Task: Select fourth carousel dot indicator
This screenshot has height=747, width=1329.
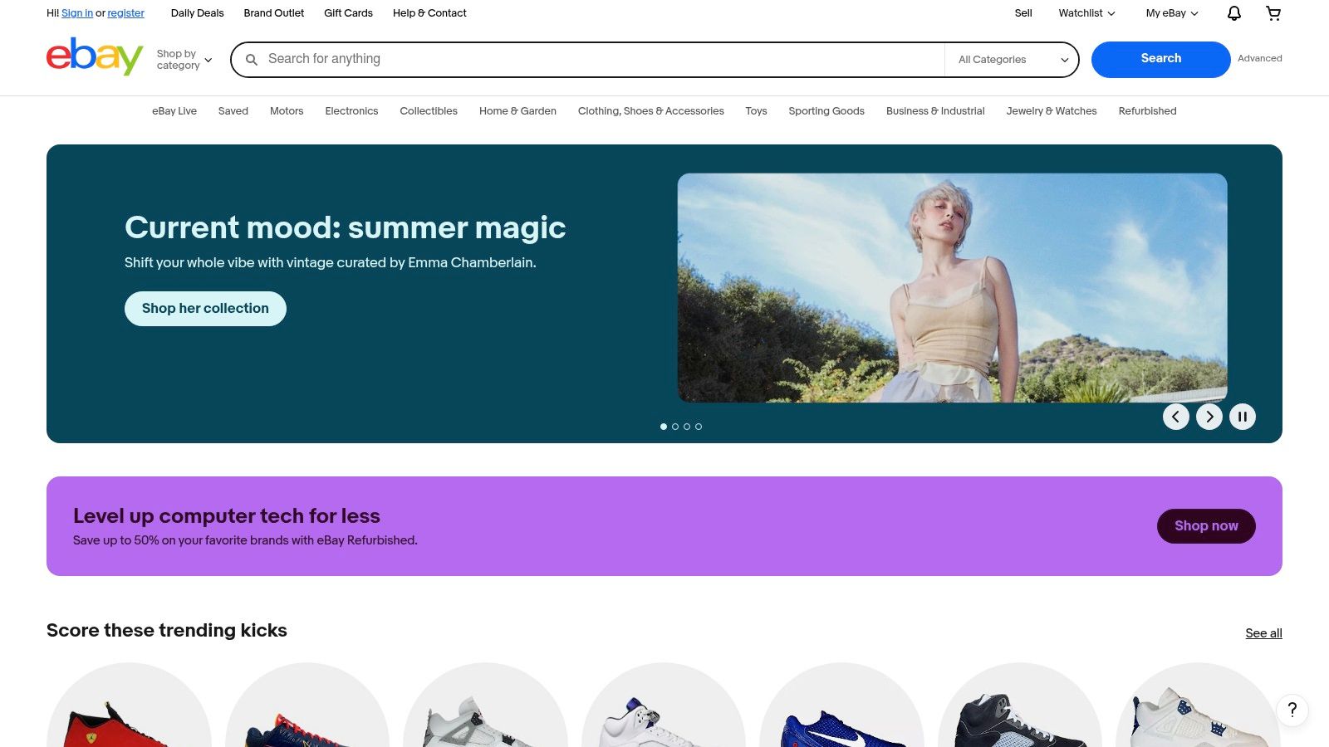Action: [699, 427]
